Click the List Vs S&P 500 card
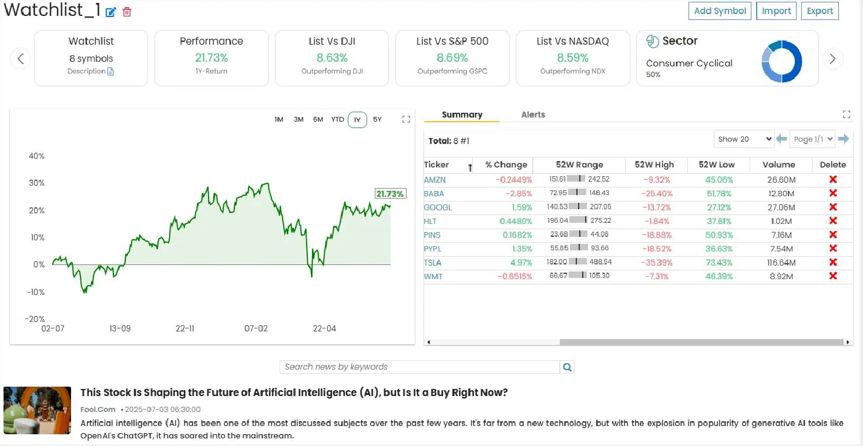 click(x=452, y=58)
